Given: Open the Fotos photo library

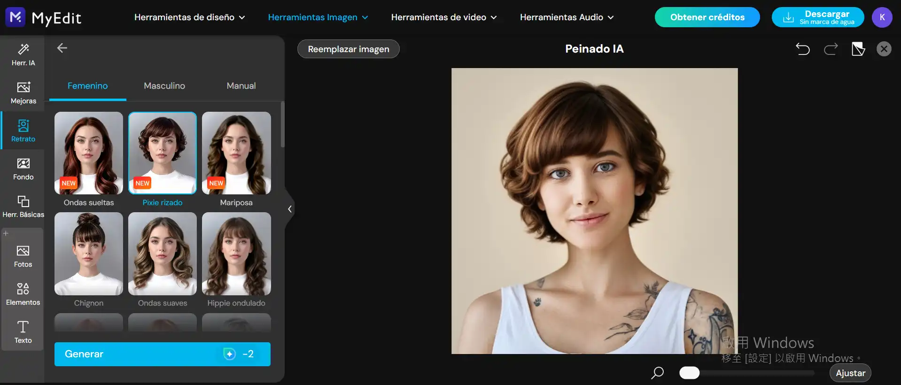Looking at the screenshot, I should pyautogui.click(x=23, y=256).
